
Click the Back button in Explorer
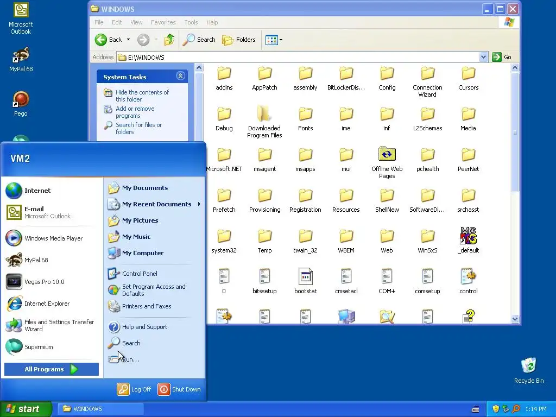[109, 40]
